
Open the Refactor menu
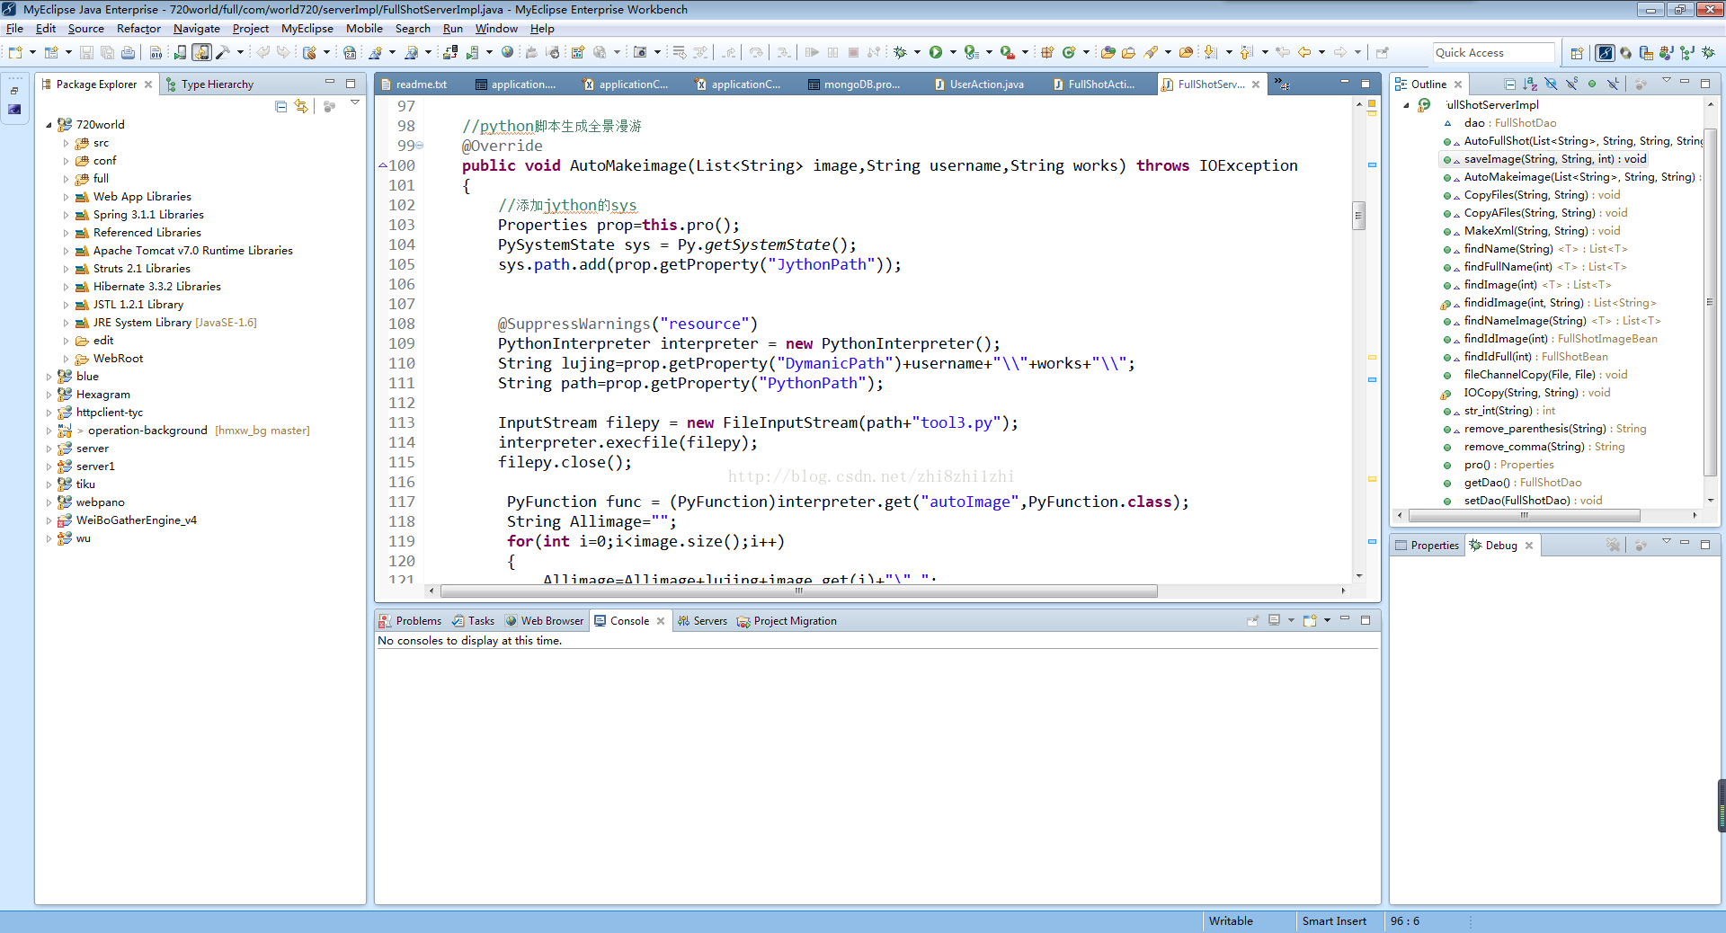tap(138, 28)
